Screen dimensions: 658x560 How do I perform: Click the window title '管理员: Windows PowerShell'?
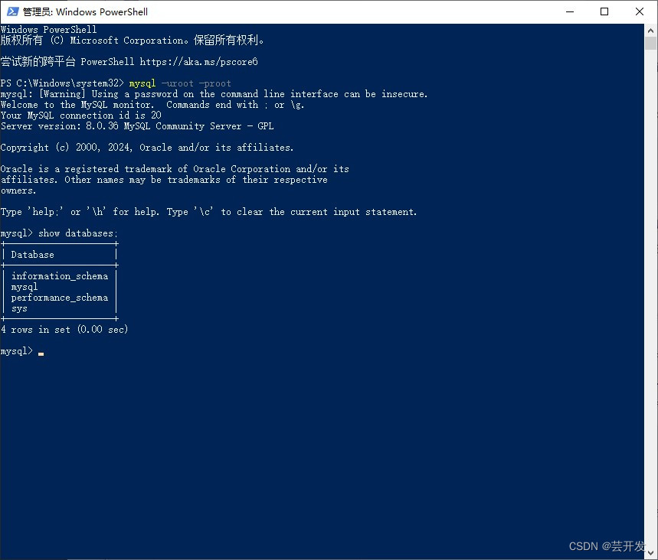click(x=85, y=11)
